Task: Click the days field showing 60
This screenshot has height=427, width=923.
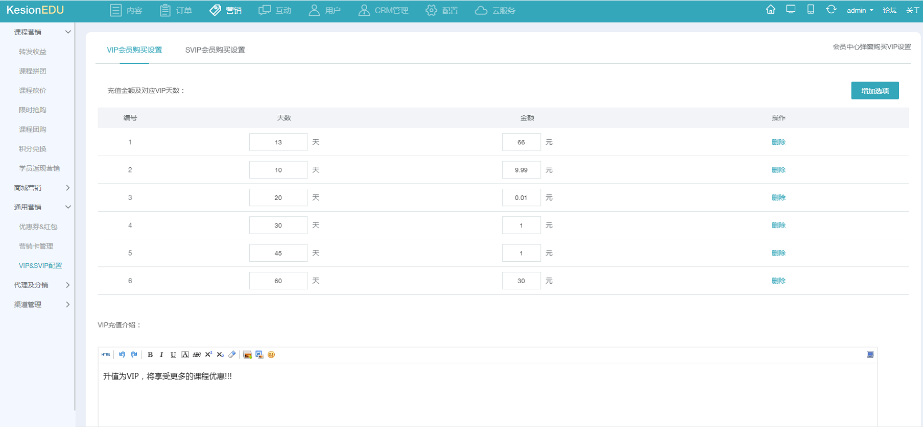Action: click(x=278, y=281)
